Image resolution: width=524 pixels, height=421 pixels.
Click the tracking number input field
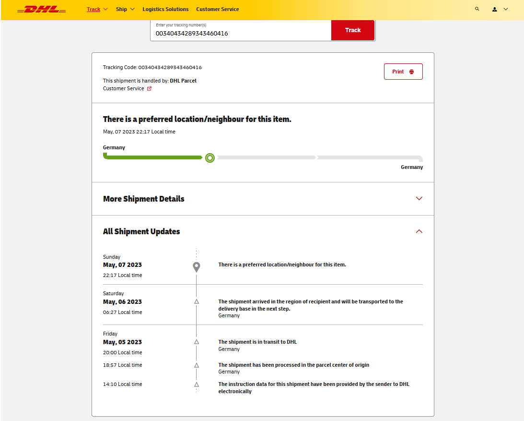point(241,33)
